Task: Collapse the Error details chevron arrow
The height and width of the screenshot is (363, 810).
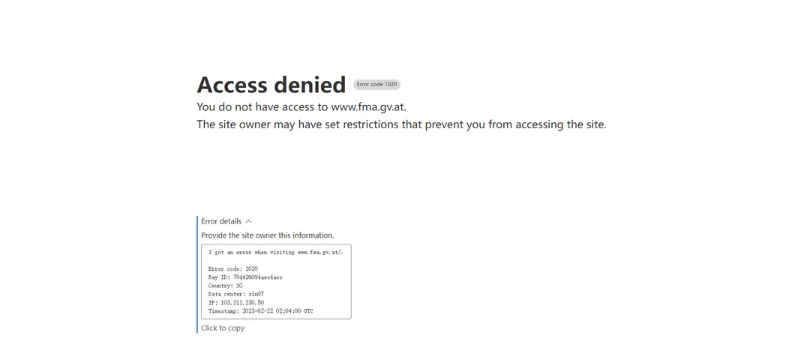Action: [248, 221]
